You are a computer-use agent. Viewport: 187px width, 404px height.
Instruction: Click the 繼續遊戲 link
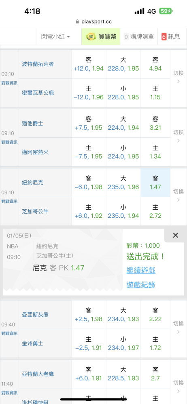(141, 270)
